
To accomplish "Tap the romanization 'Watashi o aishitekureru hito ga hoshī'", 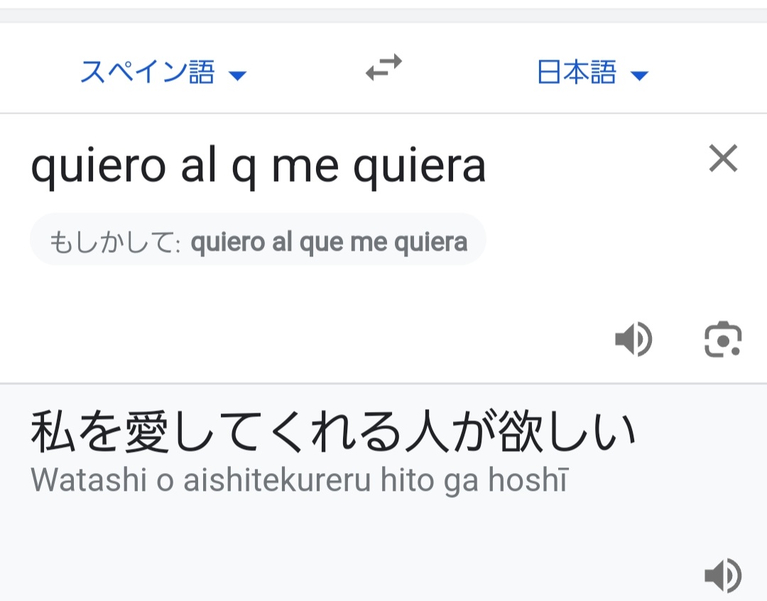I will tap(300, 480).
